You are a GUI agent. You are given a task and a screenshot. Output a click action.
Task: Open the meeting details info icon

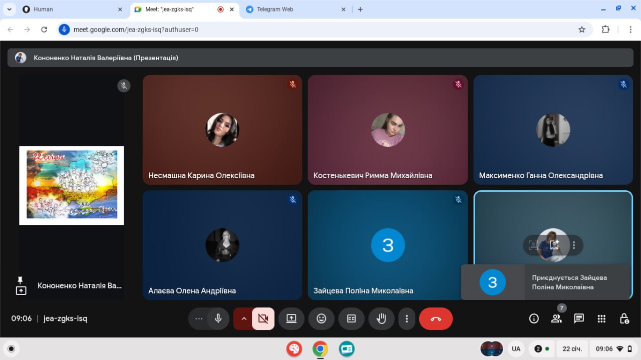coord(534,318)
